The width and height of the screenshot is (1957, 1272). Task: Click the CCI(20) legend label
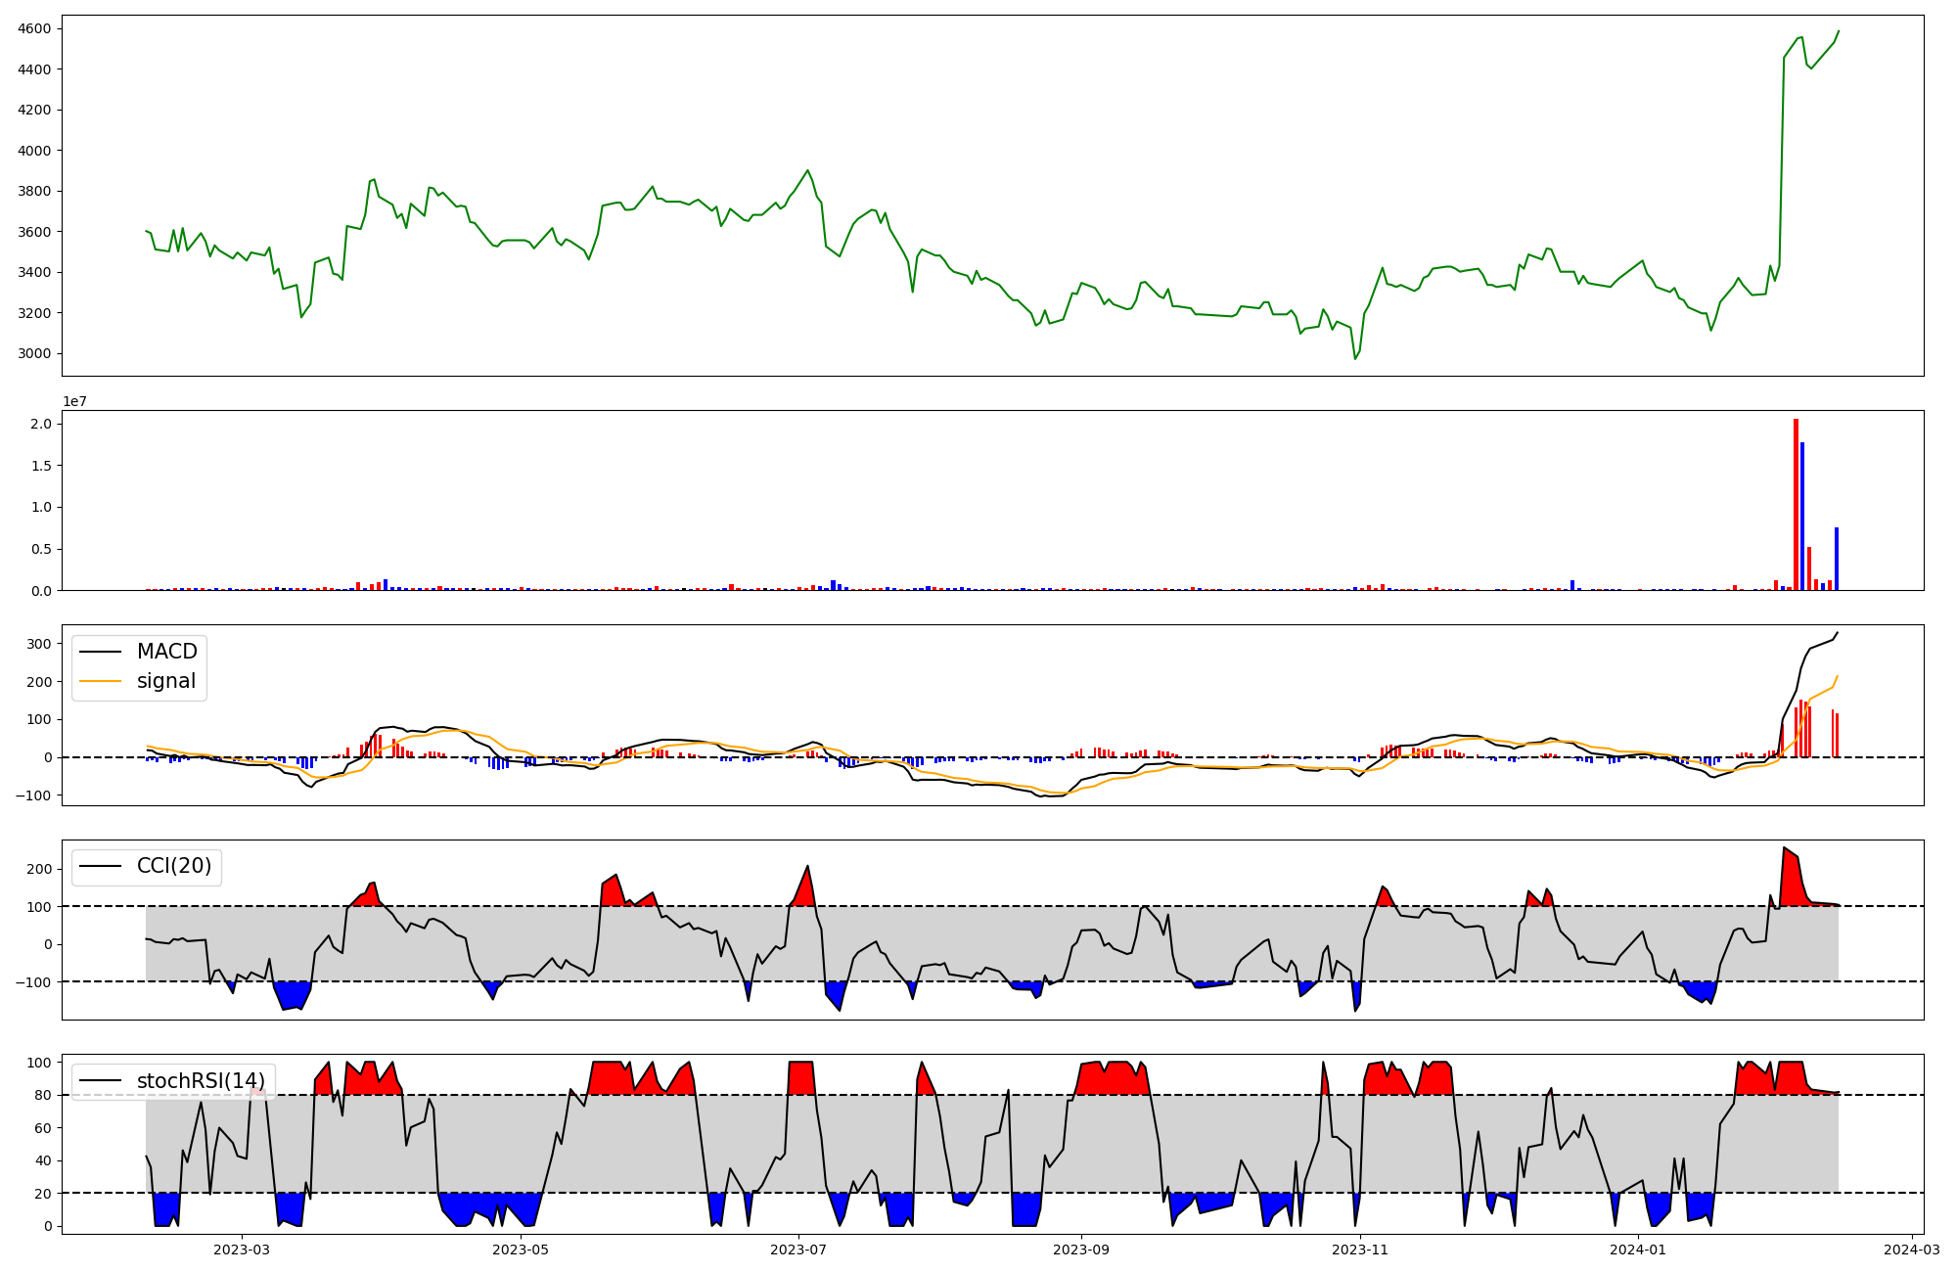coord(176,867)
